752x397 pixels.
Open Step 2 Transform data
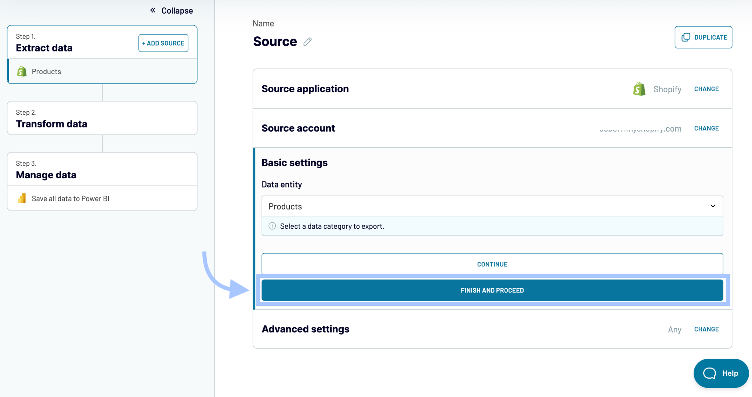tap(102, 118)
